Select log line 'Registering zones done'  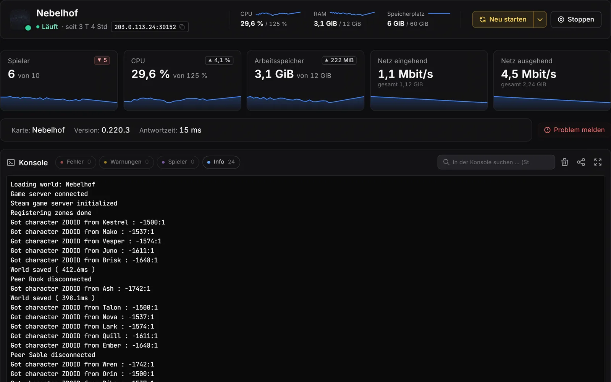click(x=51, y=213)
